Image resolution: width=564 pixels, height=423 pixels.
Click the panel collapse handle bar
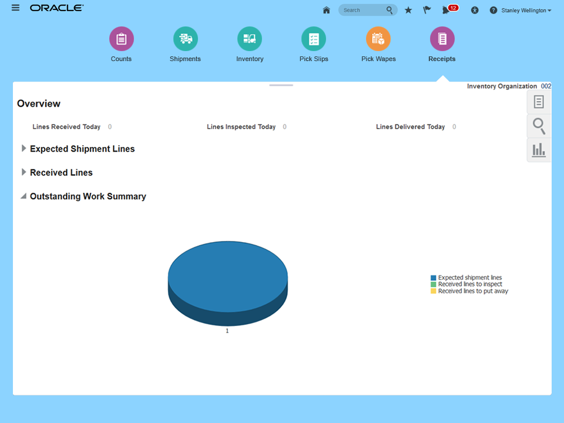point(281,85)
